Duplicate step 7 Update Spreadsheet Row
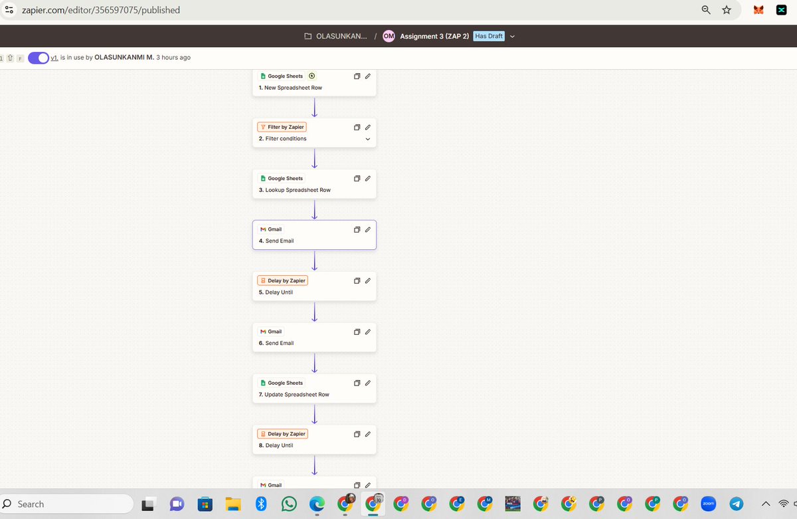Image resolution: width=797 pixels, height=519 pixels. pyautogui.click(x=357, y=383)
